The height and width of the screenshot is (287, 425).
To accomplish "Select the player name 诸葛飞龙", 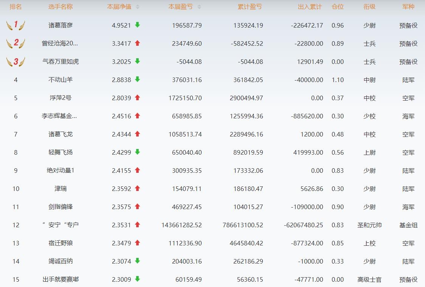I will (x=60, y=134).
